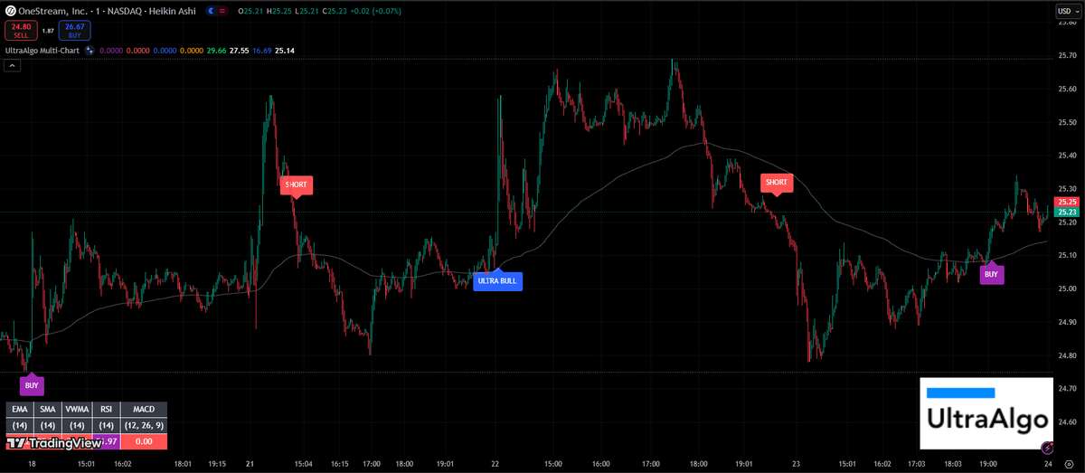Click the 24.80 SELL button
This screenshot has width=1085, height=473.
point(21,31)
